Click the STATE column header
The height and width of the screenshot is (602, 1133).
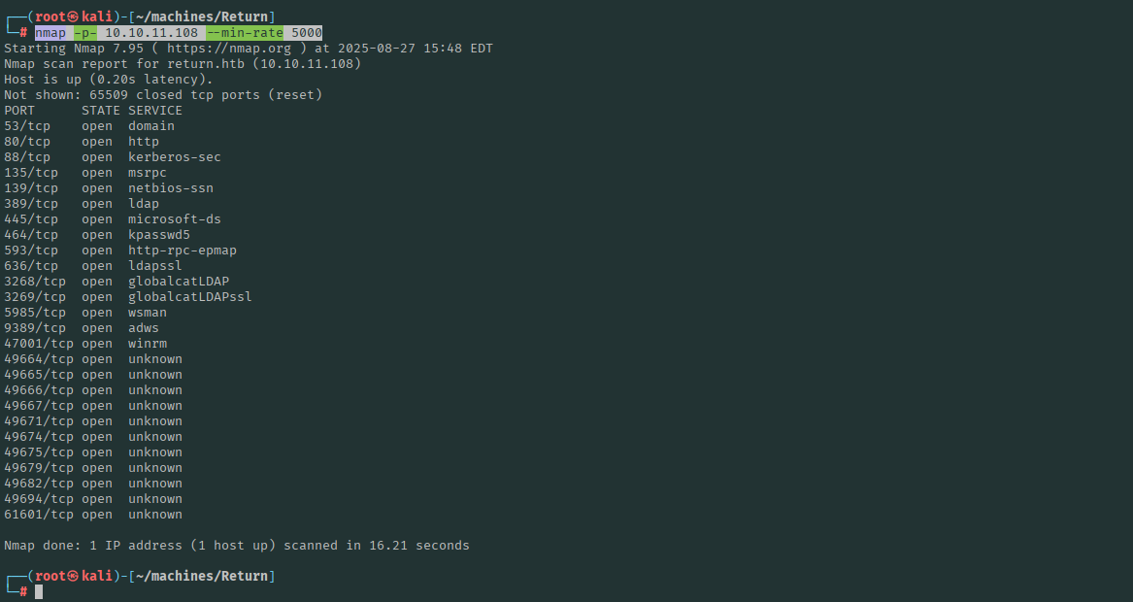pos(101,111)
